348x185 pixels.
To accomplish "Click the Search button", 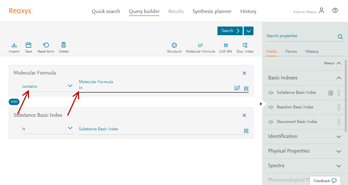I will (230, 31).
